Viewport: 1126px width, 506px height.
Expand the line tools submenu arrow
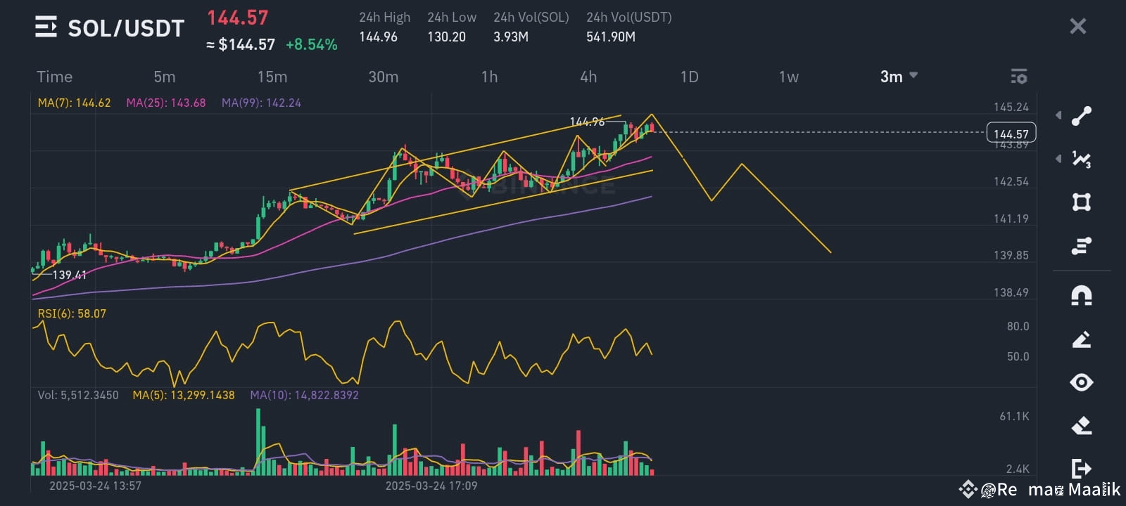1058,115
